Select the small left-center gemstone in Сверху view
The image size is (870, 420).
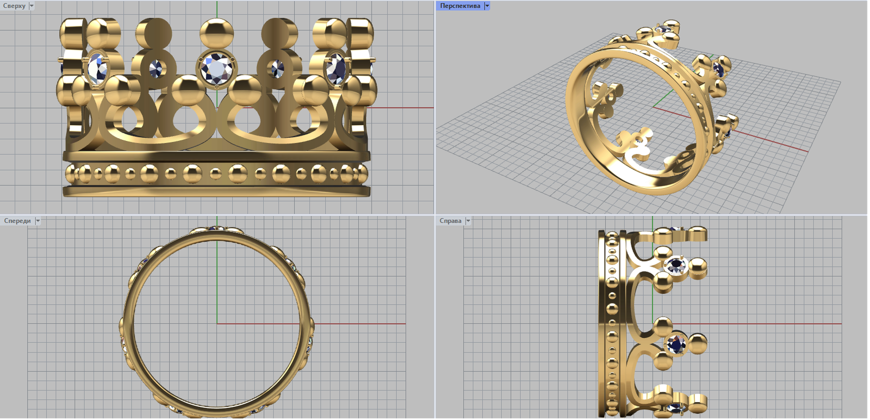(x=156, y=69)
